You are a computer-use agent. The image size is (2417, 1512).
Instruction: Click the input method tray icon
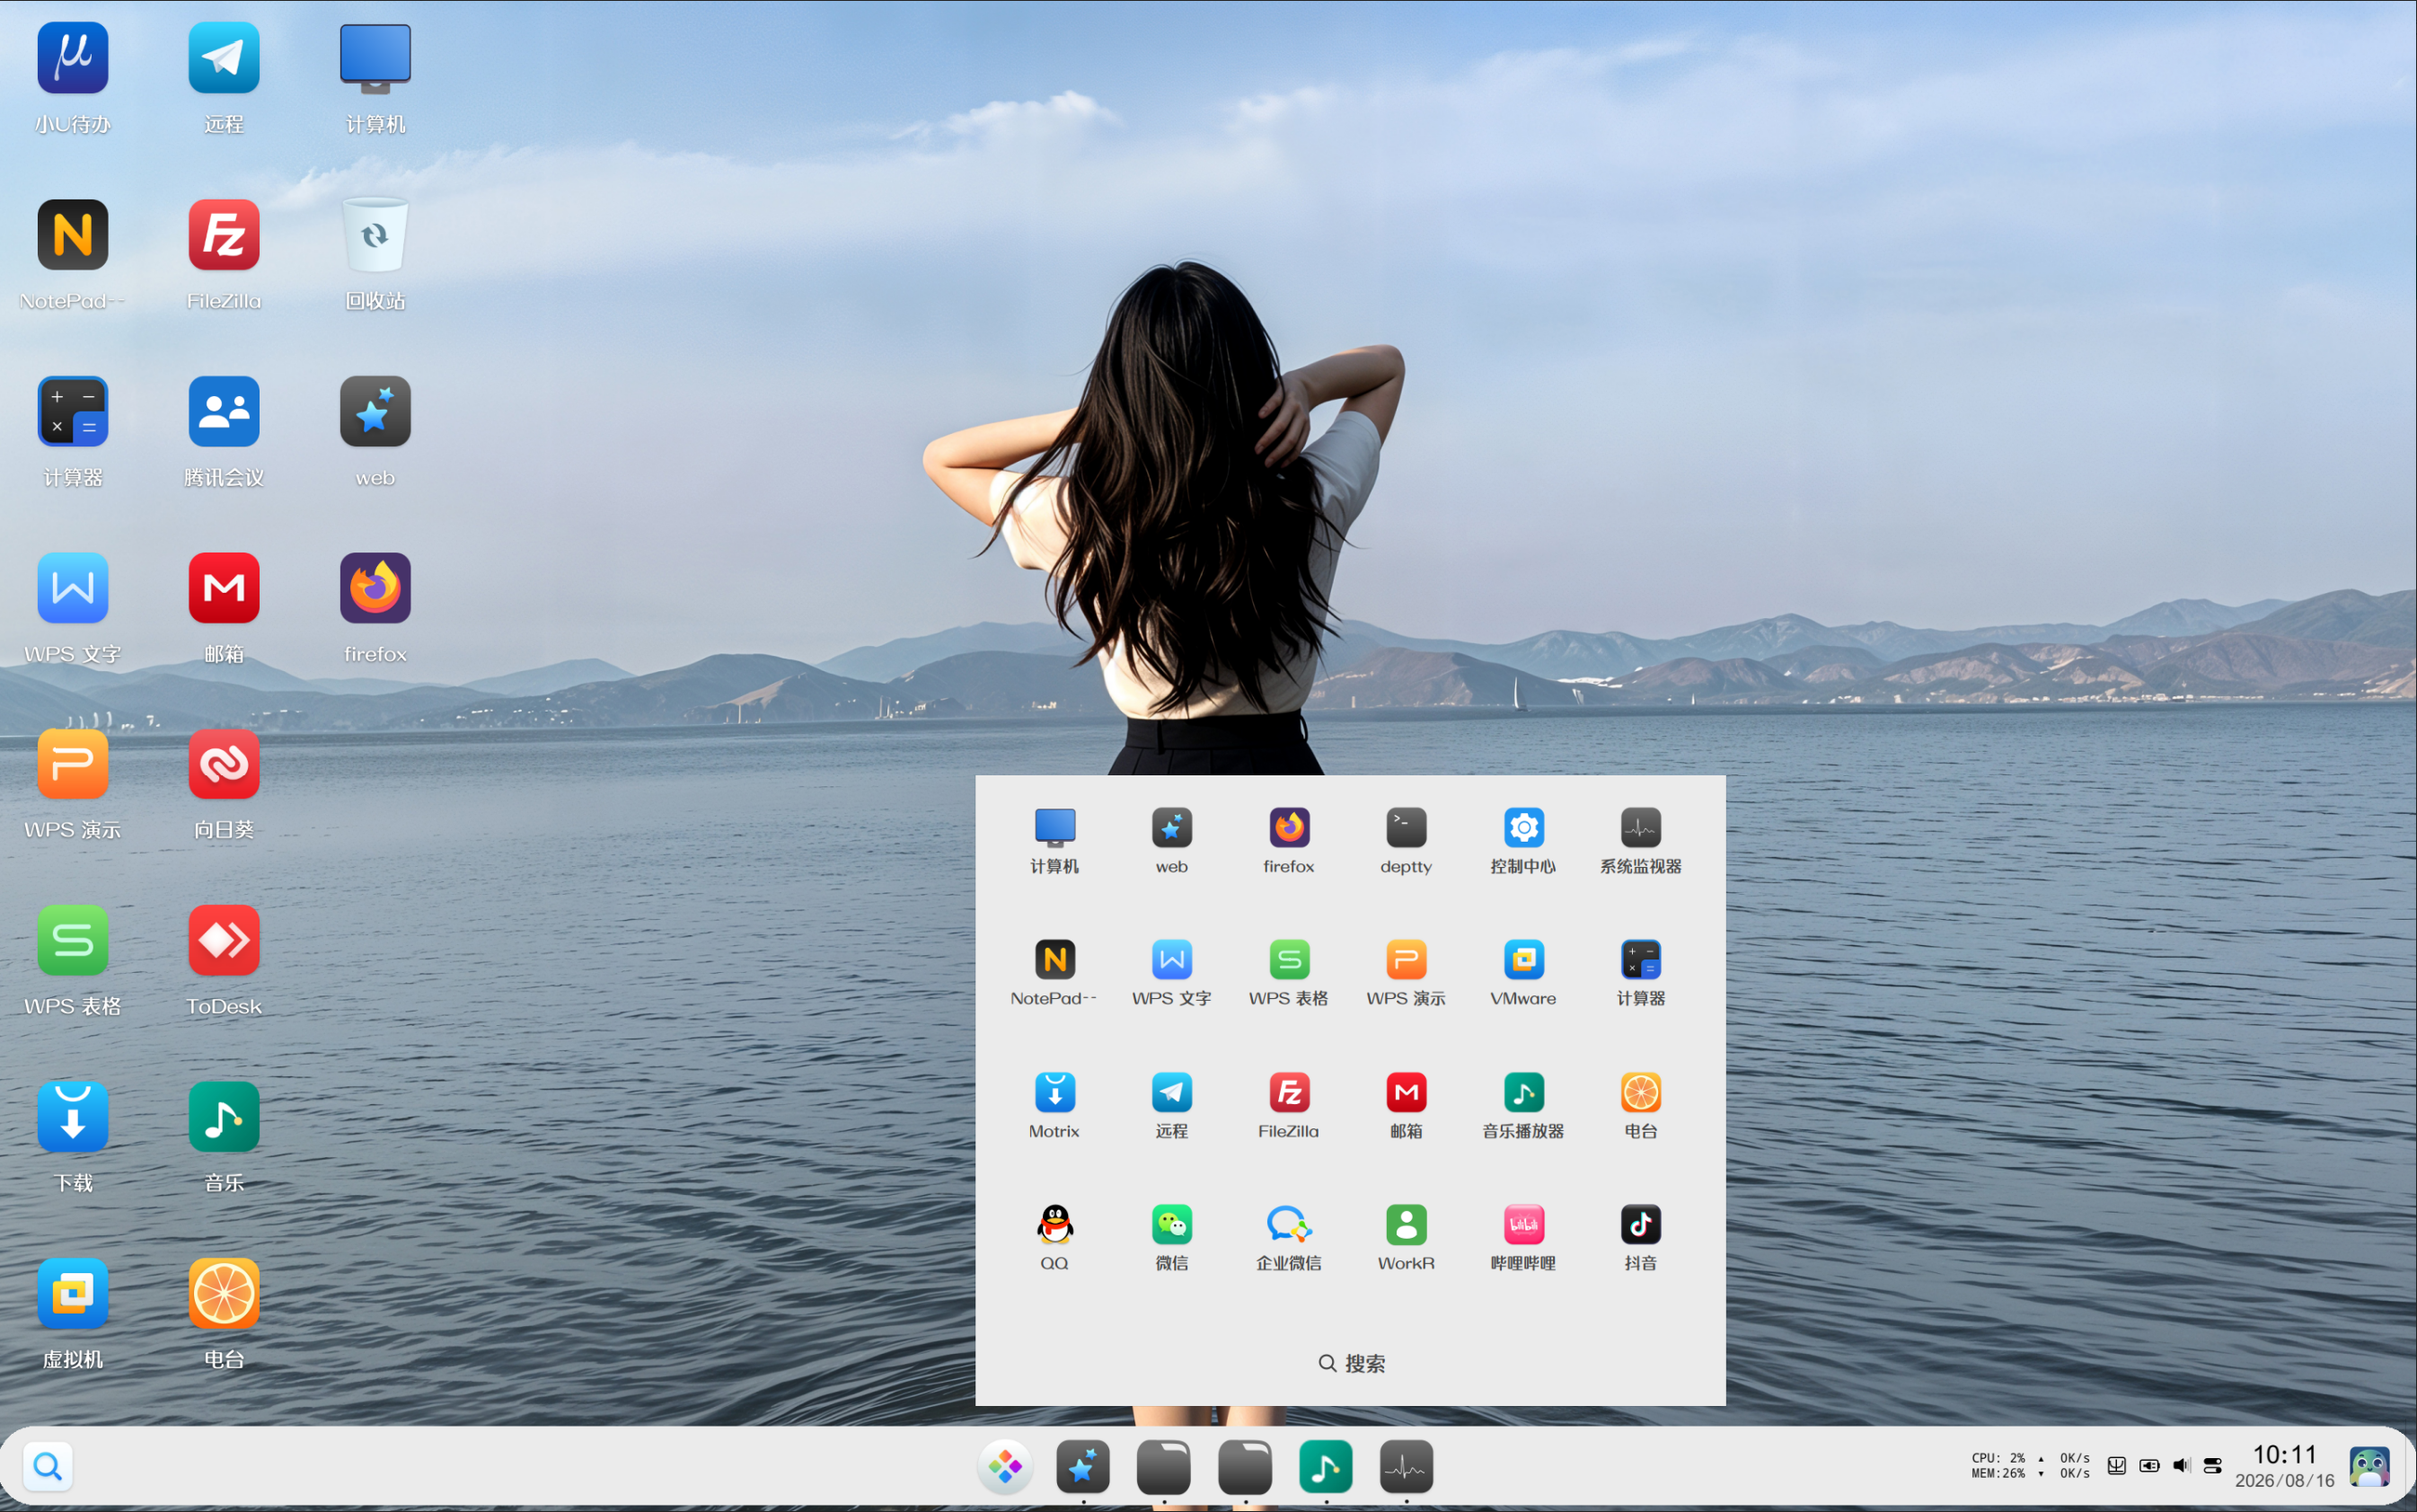coord(2116,1465)
